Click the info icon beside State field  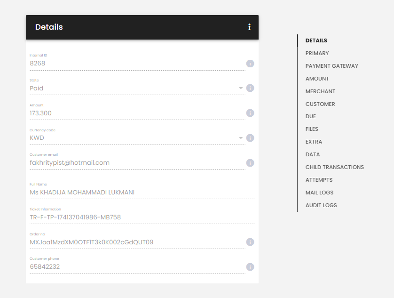coord(250,88)
